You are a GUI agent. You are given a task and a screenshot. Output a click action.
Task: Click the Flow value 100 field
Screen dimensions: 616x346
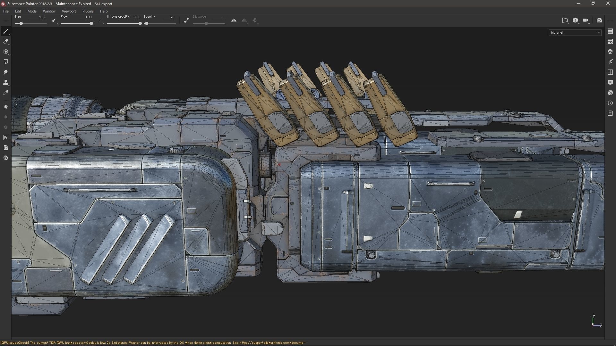89,17
